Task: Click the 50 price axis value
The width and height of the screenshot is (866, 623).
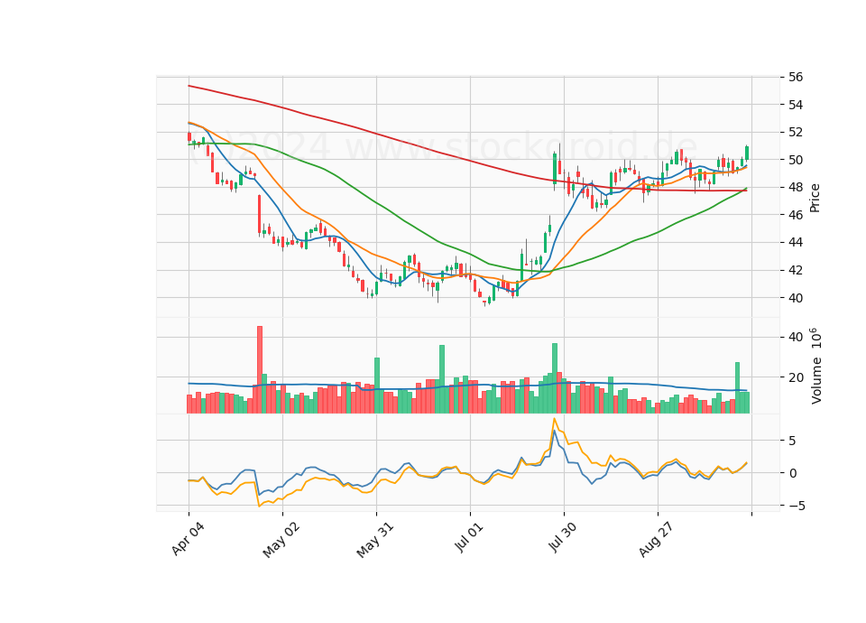Action: click(796, 160)
